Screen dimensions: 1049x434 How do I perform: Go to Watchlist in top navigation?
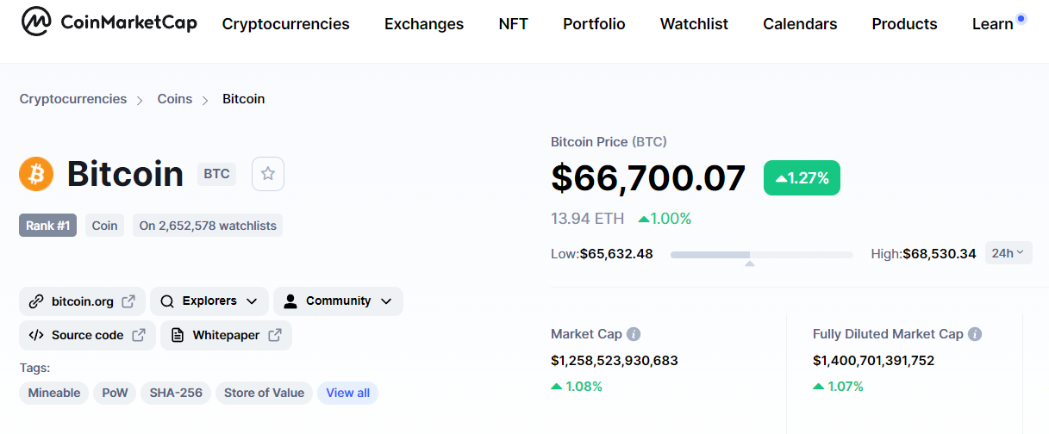coord(694,24)
